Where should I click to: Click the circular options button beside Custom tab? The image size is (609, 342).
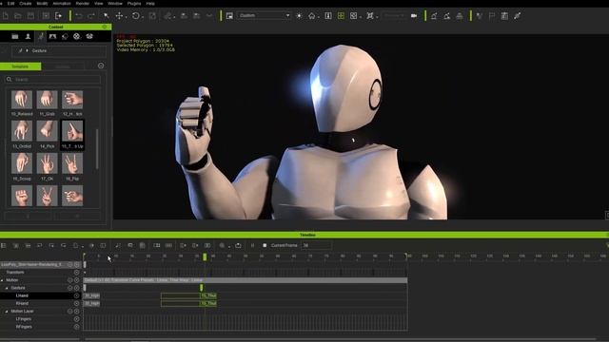101,66
